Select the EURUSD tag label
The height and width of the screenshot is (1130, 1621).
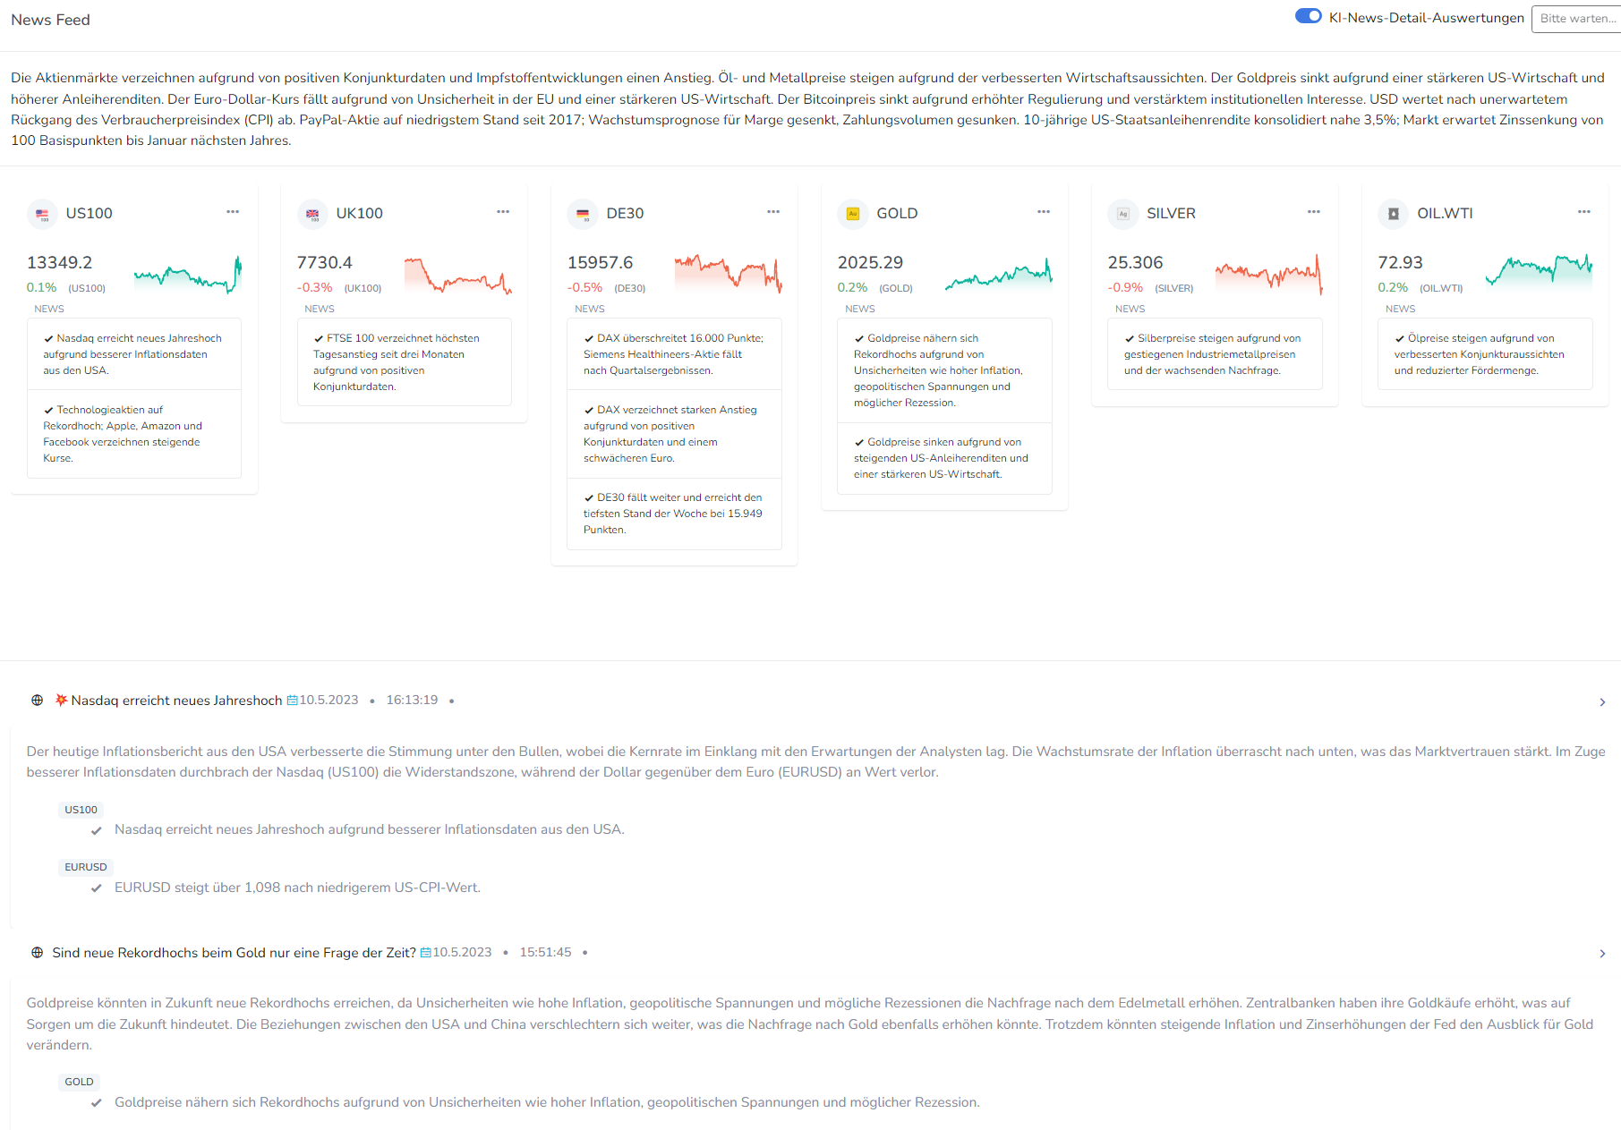[x=86, y=867]
